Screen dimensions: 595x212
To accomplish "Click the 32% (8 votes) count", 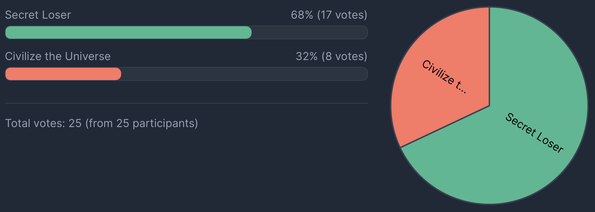I will (331, 56).
